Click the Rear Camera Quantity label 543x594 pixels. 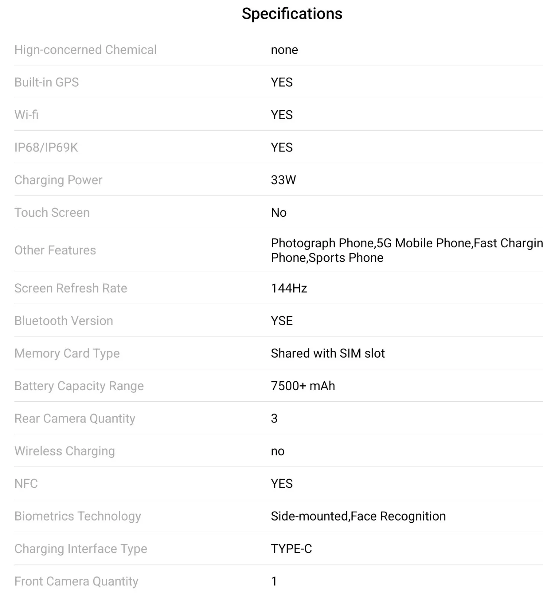coord(75,418)
